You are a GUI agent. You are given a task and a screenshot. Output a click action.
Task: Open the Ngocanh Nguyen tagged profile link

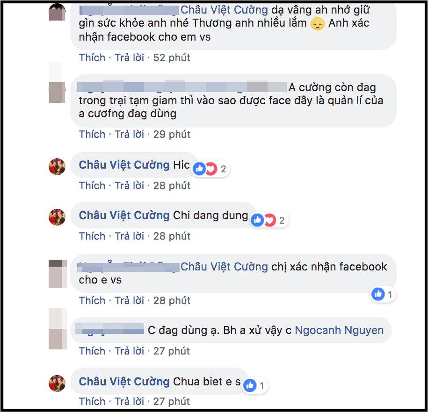339,330
